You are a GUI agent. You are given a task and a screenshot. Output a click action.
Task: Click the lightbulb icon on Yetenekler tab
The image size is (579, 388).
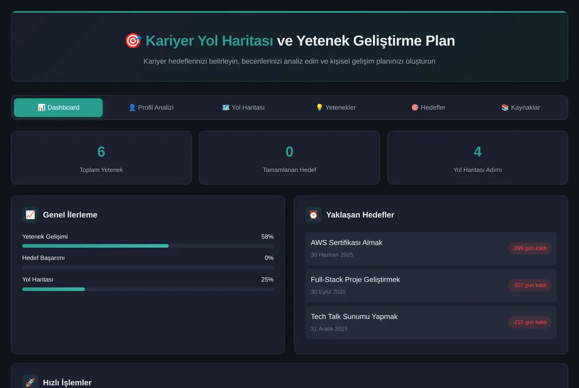[x=319, y=107]
